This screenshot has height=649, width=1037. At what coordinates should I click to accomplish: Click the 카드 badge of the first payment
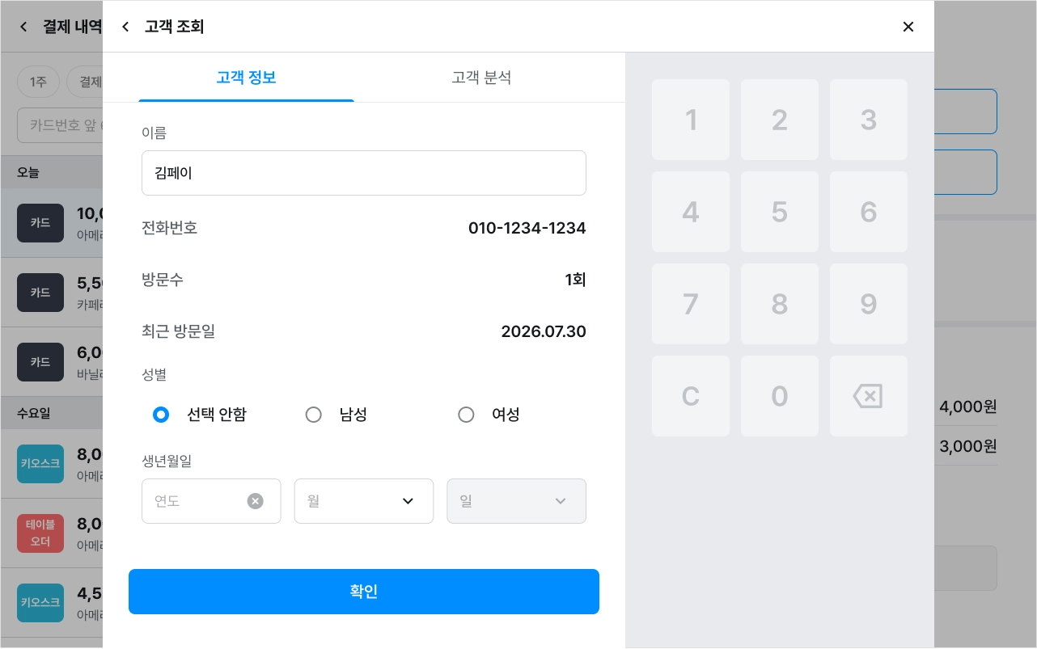[x=40, y=223]
